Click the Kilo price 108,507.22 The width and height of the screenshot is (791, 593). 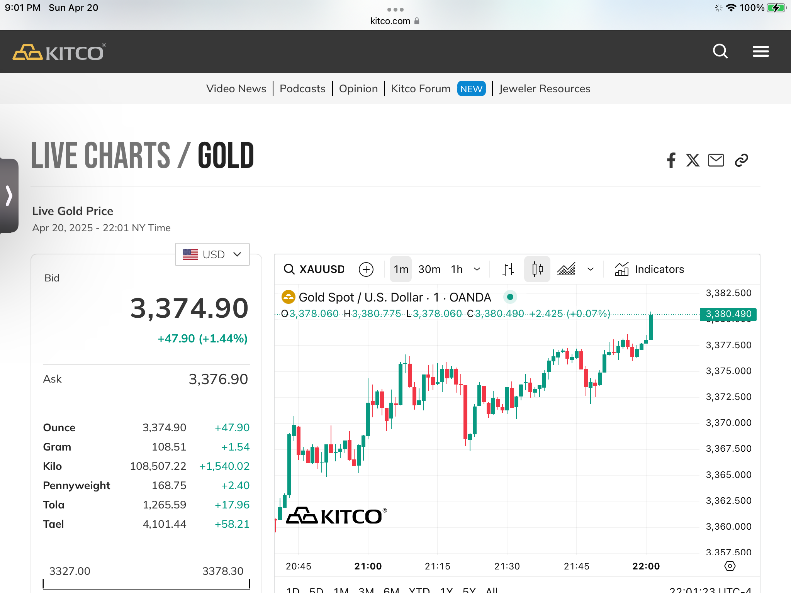pyautogui.click(x=158, y=466)
